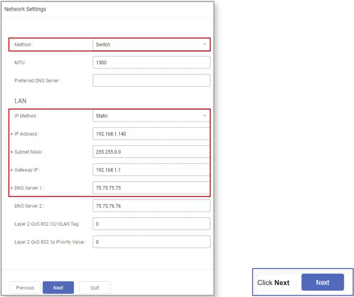Viewport: 354px width, 297px height.
Task: Click Next in the highlighted callout box
Action: tap(322, 282)
